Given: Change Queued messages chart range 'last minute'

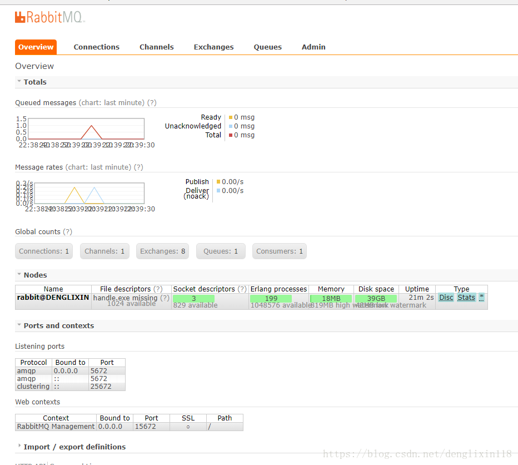Looking at the screenshot, I should click(x=112, y=103).
